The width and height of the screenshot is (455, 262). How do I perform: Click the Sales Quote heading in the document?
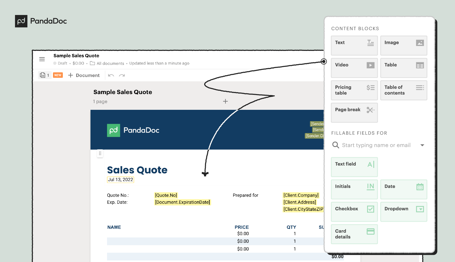point(137,170)
